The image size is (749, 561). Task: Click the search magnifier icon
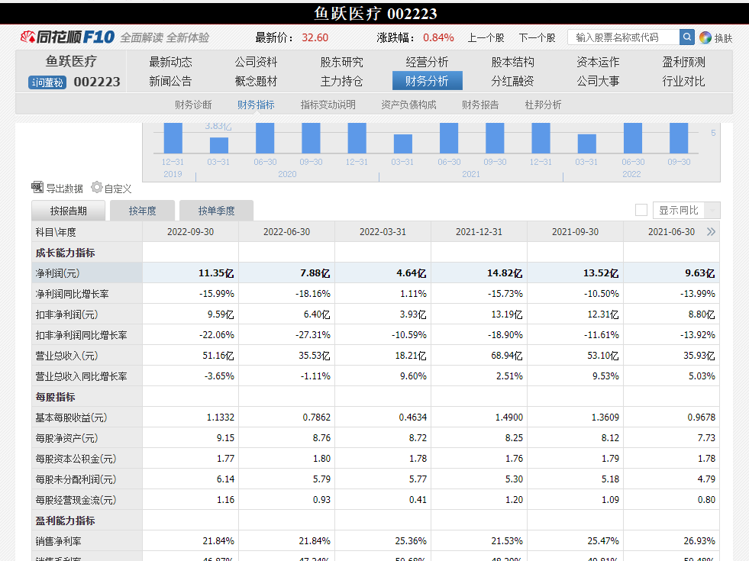point(687,37)
